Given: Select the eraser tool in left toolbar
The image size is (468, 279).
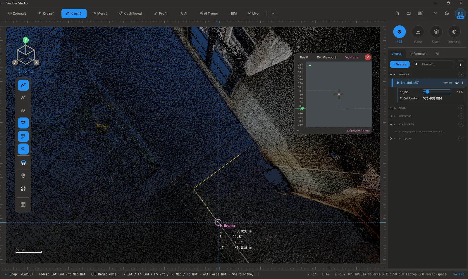Looking at the screenshot, I should (x=23, y=110).
